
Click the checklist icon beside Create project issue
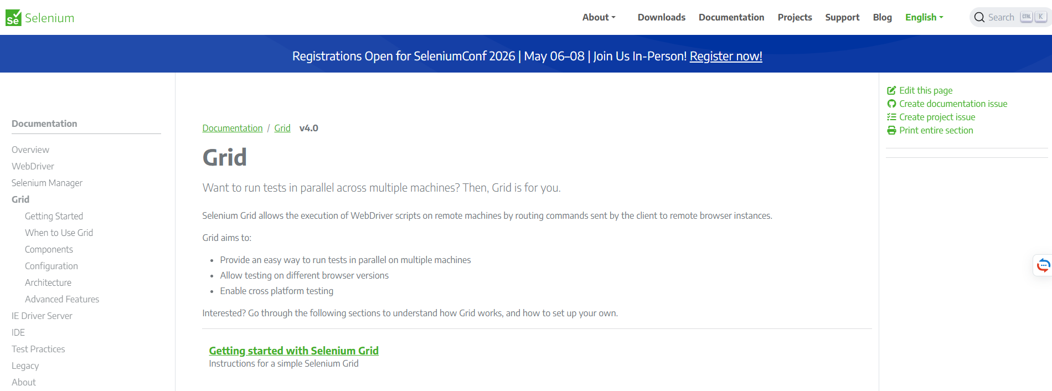click(891, 117)
